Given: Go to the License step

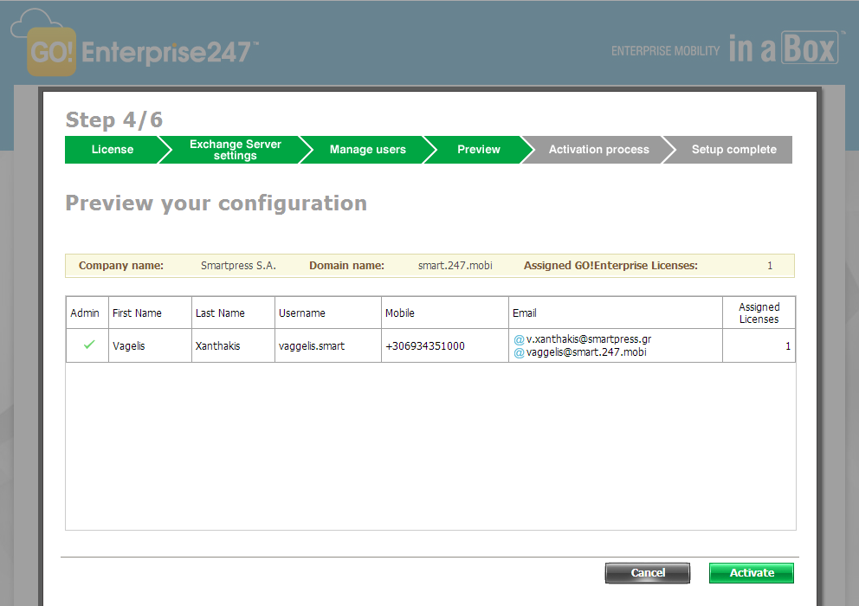Looking at the screenshot, I should click(112, 150).
